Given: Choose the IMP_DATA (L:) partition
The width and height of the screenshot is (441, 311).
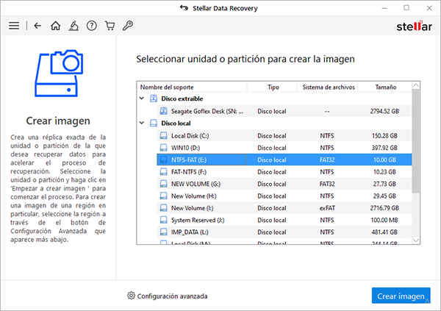Looking at the screenshot, I should point(190,231).
